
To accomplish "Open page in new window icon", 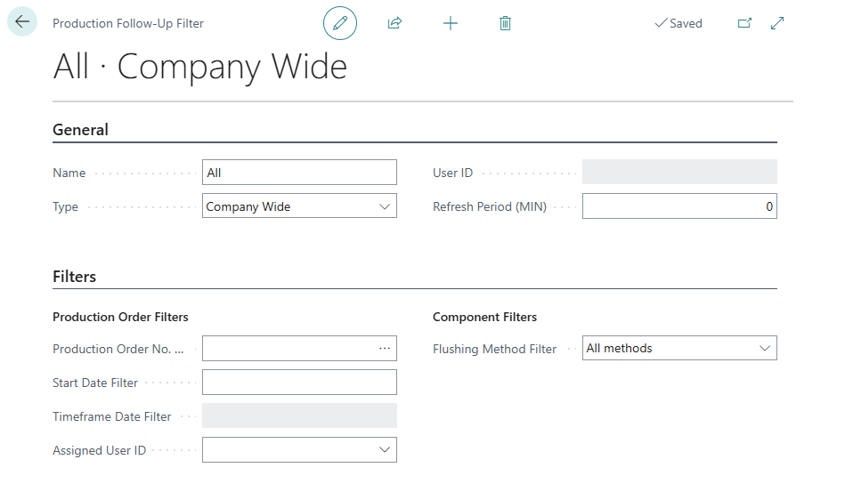I will point(744,23).
